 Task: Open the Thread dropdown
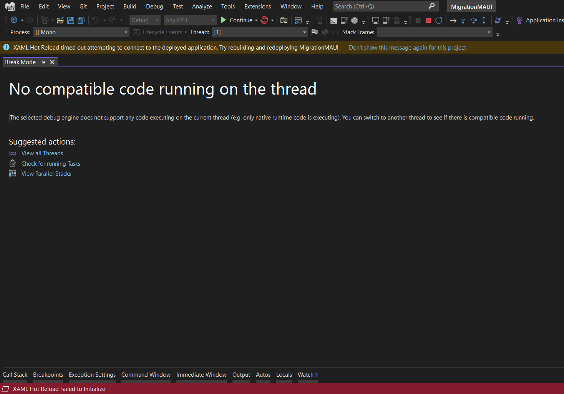tap(304, 32)
